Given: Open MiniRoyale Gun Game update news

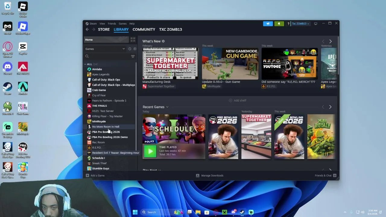Looking at the screenshot, I should pyautogui.click(x=230, y=63).
